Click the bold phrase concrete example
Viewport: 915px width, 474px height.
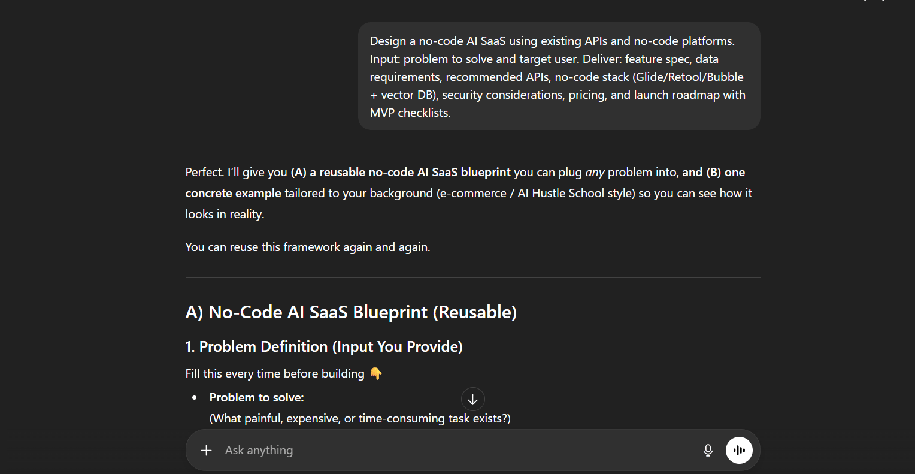[233, 193]
